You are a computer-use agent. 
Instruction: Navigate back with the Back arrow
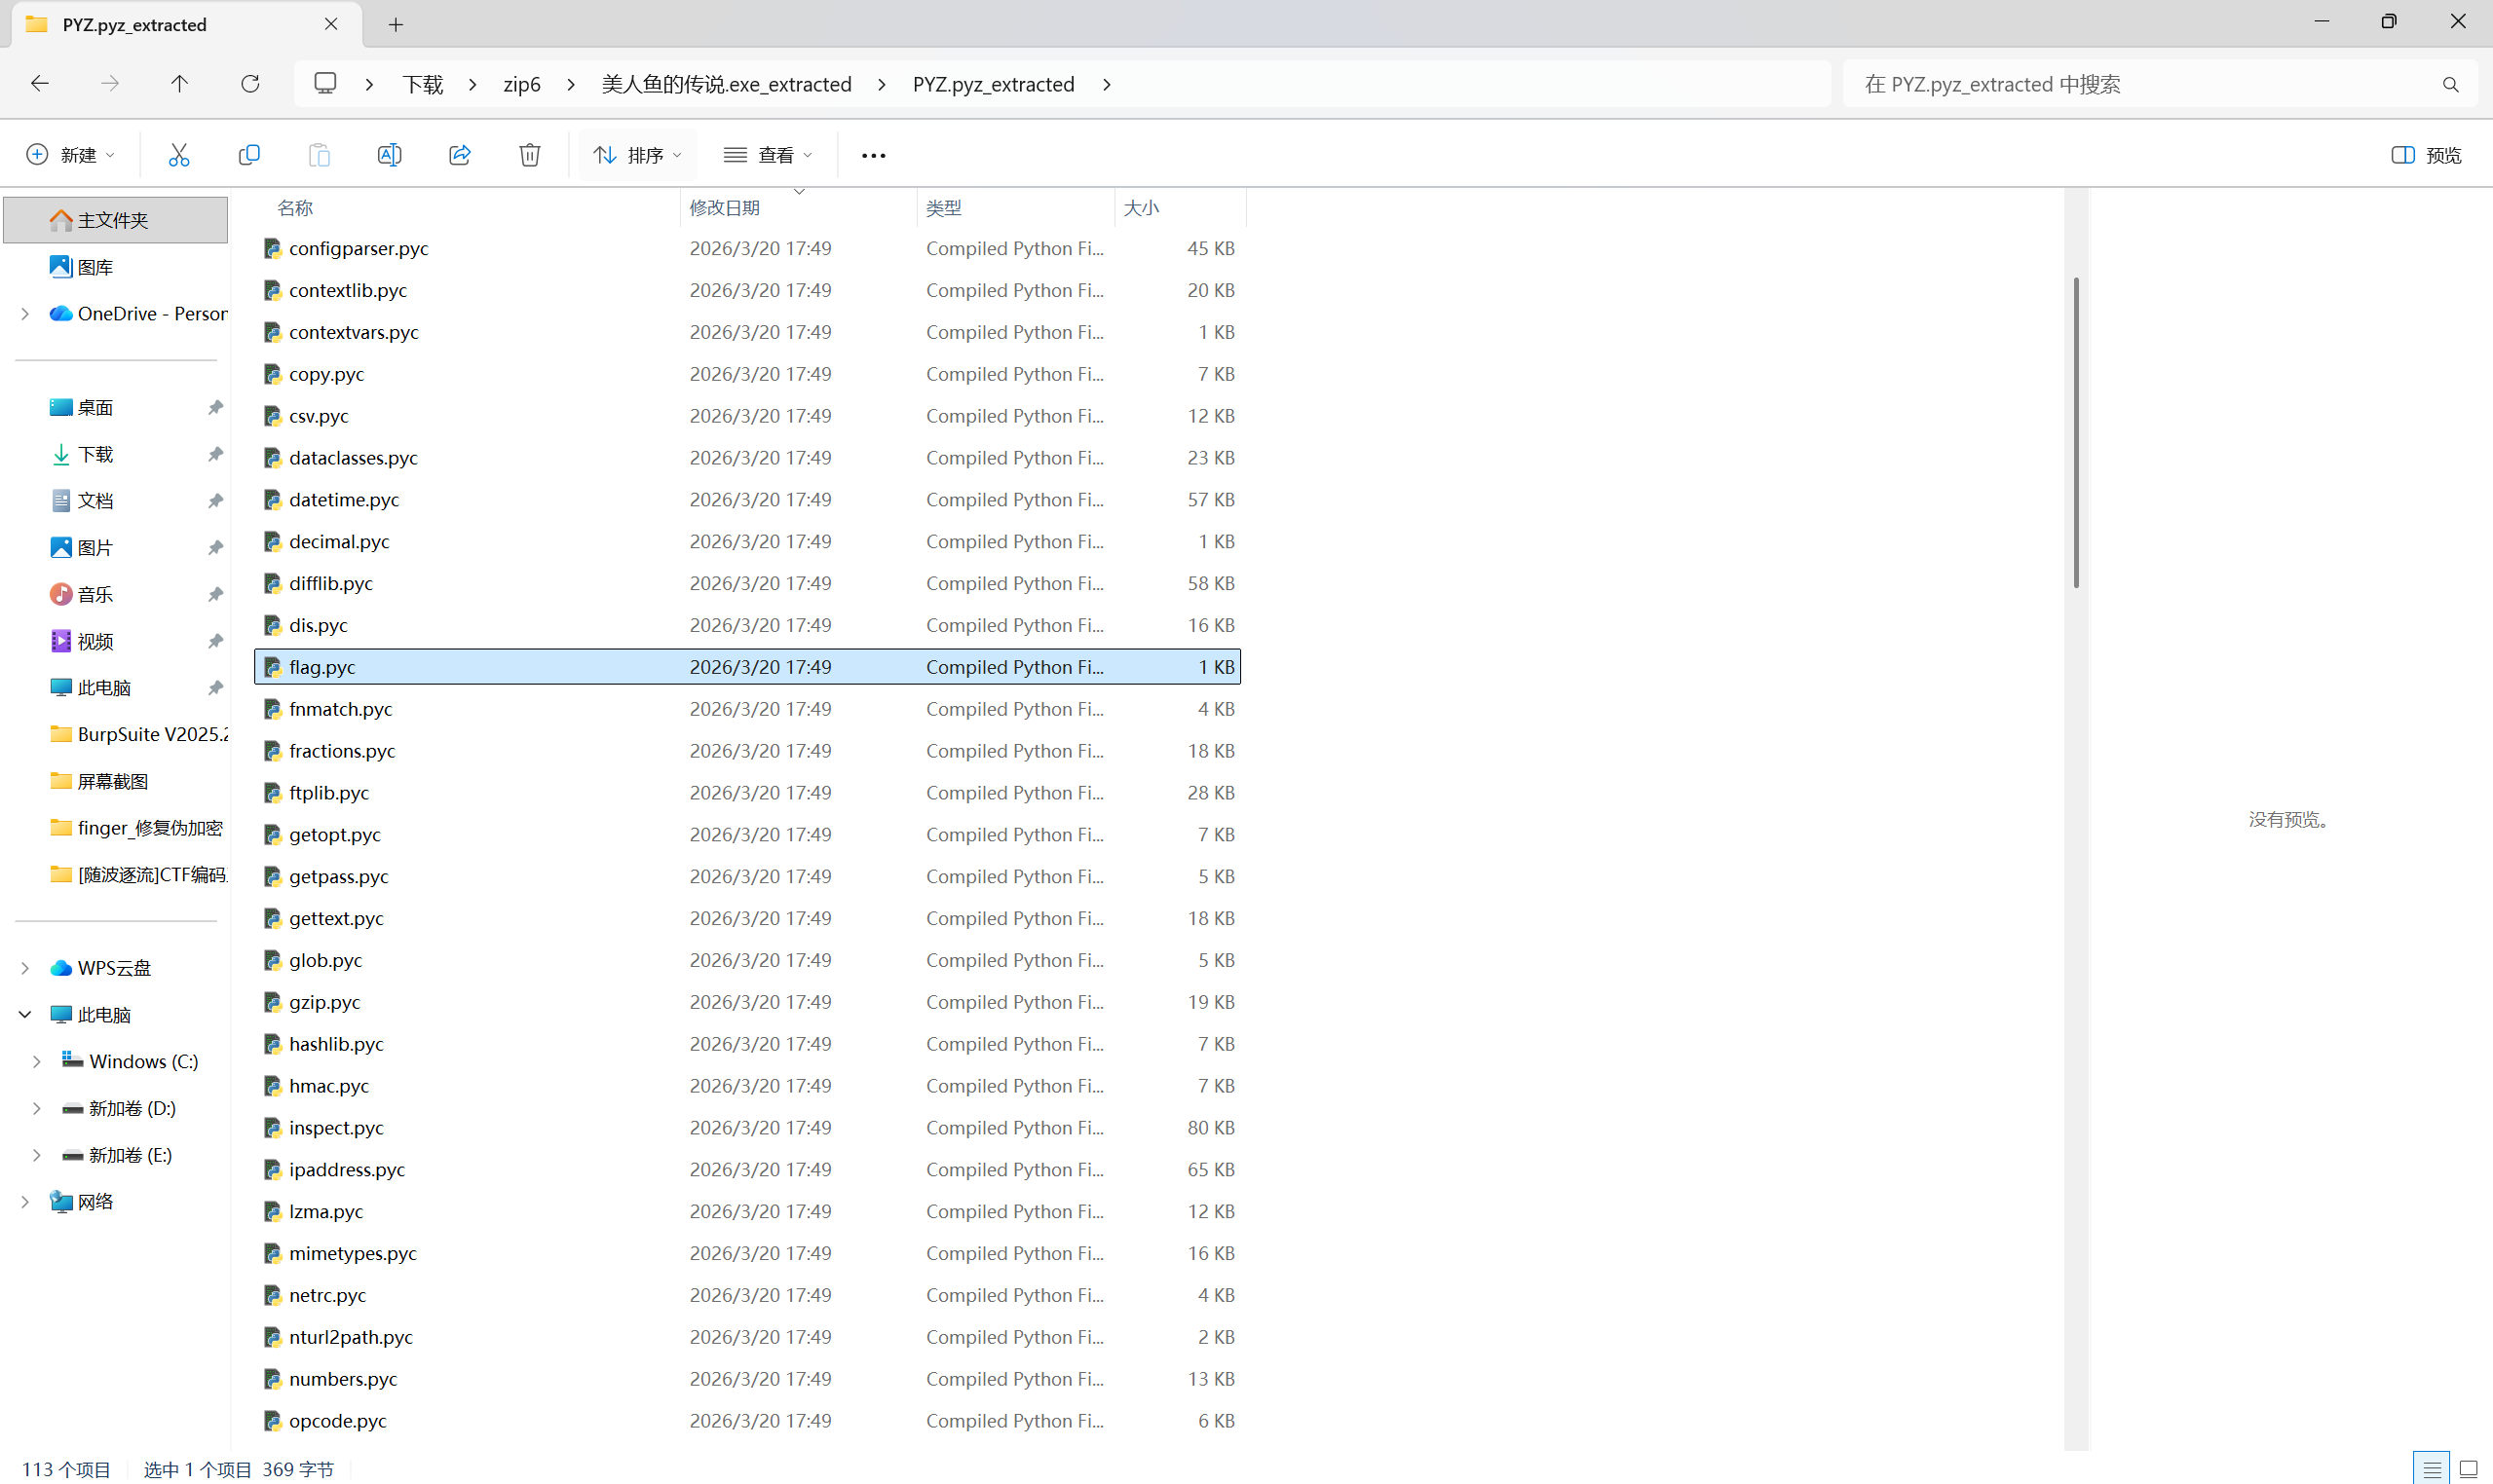(x=40, y=84)
